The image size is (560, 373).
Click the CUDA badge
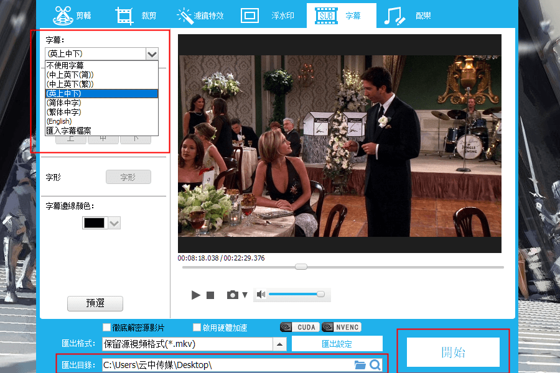(x=300, y=327)
